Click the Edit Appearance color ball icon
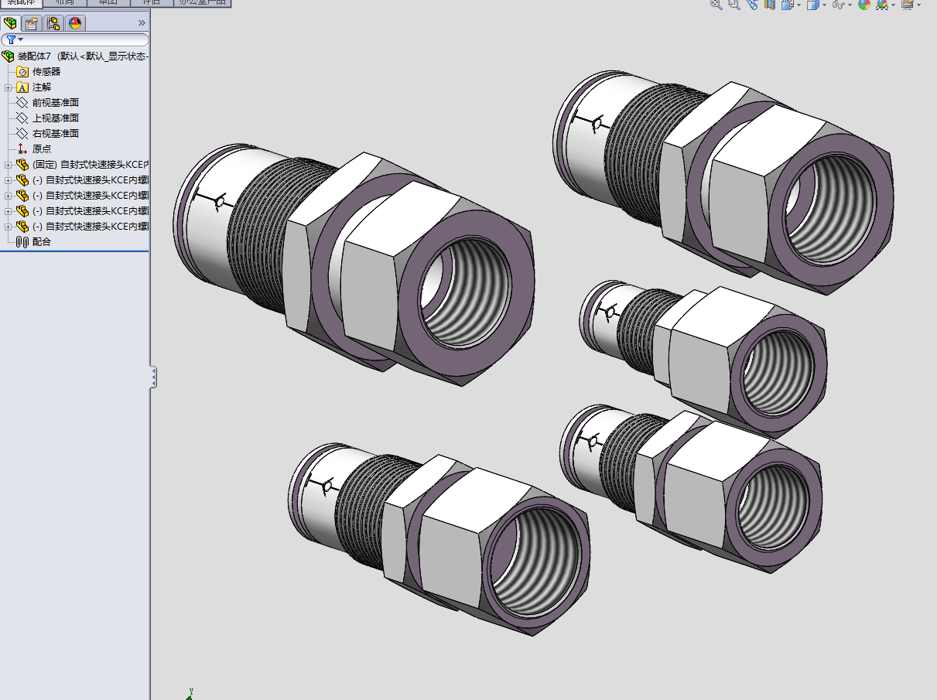Viewport: 937px width, 700px height. (x=864, y=4)
